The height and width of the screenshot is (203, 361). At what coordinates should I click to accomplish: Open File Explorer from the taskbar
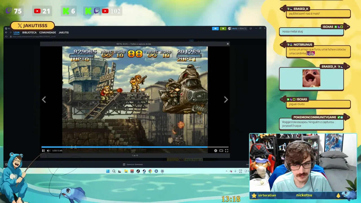[126, 171]
